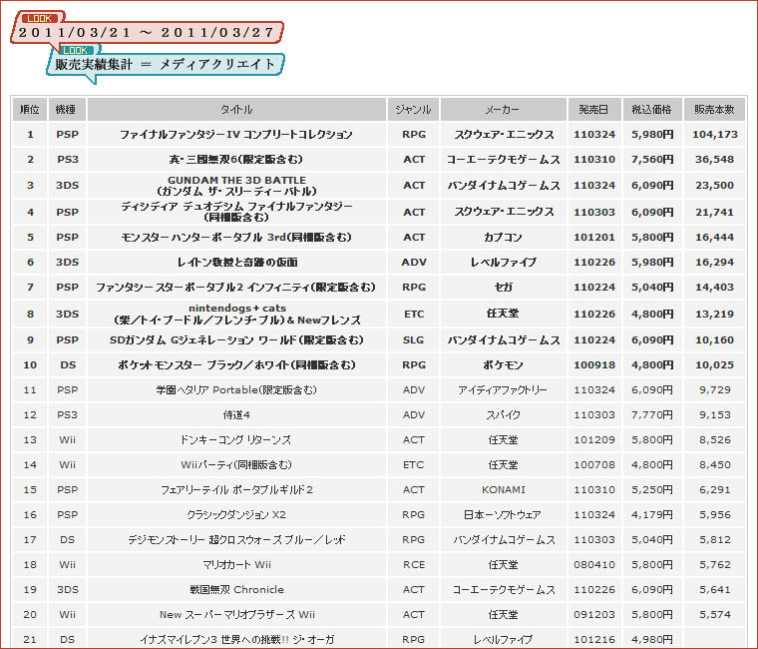
Task: Click maker セガ in rank 7 row
Action: (504, 287)
